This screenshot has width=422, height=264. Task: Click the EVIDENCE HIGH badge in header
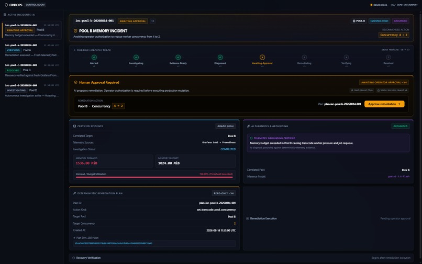(379, 21)
